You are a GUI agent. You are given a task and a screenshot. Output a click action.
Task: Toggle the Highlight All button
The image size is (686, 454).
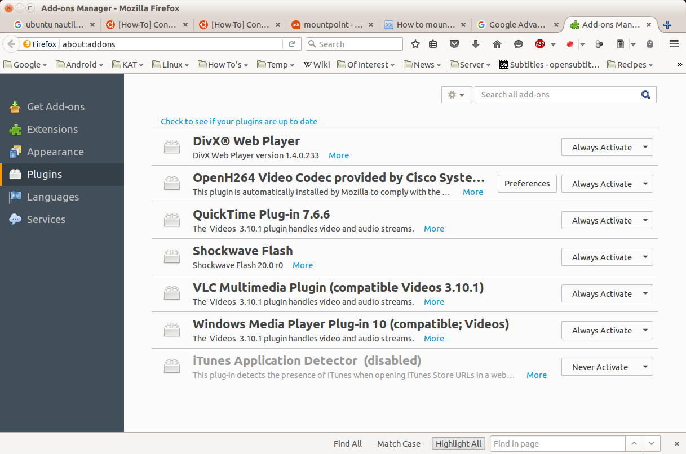459,444
